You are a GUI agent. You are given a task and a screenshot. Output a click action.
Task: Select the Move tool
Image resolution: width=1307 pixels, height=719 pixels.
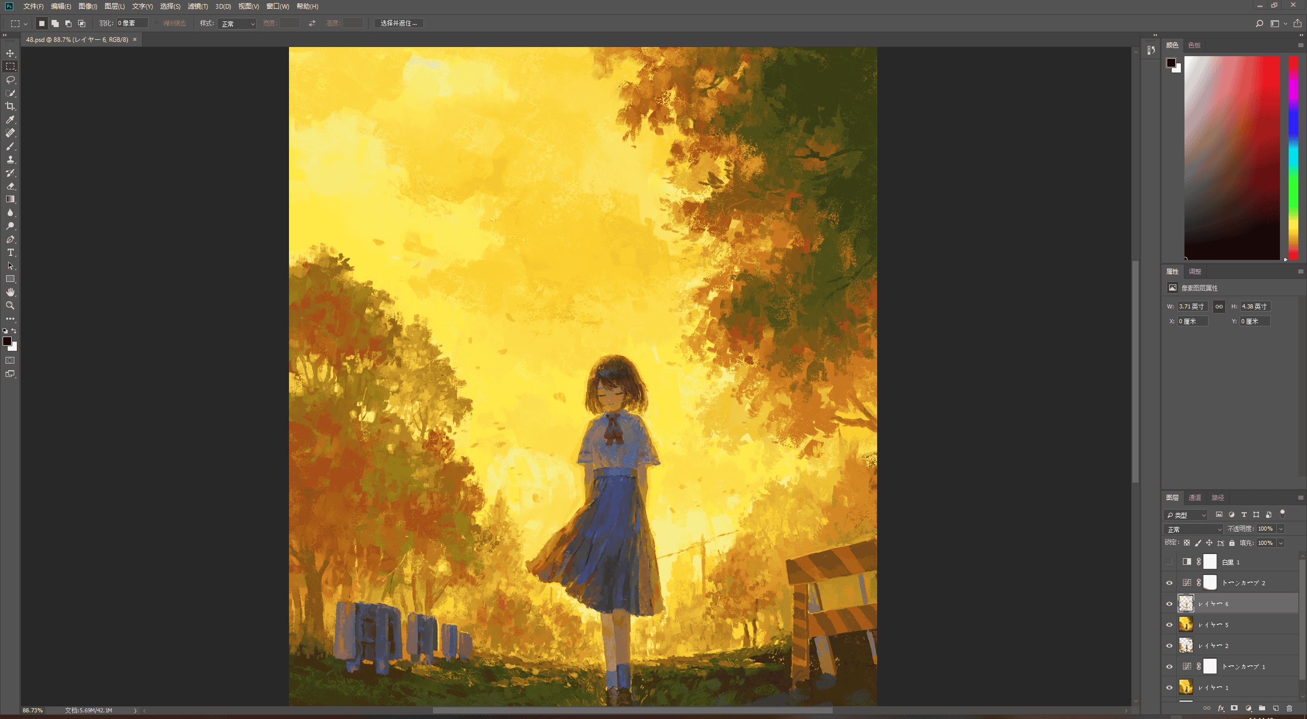pyautogui.click(x=10, y=53)
